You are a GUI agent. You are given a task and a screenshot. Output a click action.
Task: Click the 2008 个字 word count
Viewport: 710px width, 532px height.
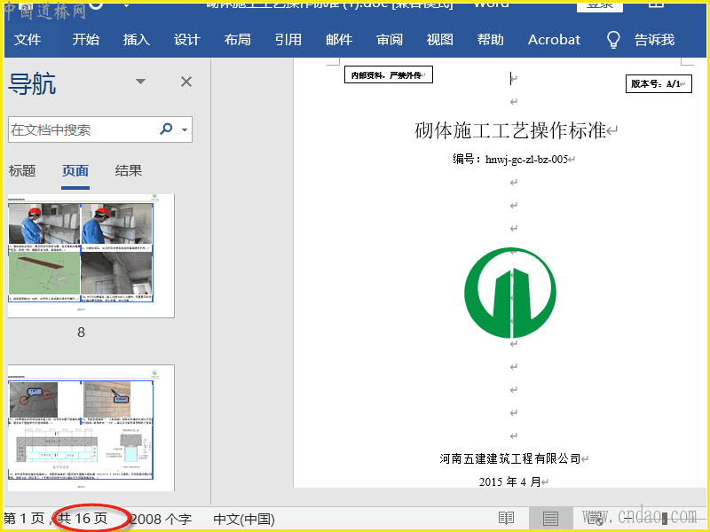pyautogui.click(x=161, y=519)
